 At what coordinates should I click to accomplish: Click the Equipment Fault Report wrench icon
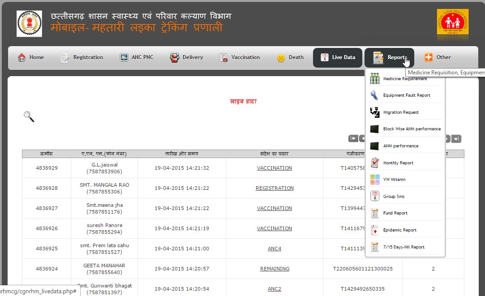coord(375,95)
